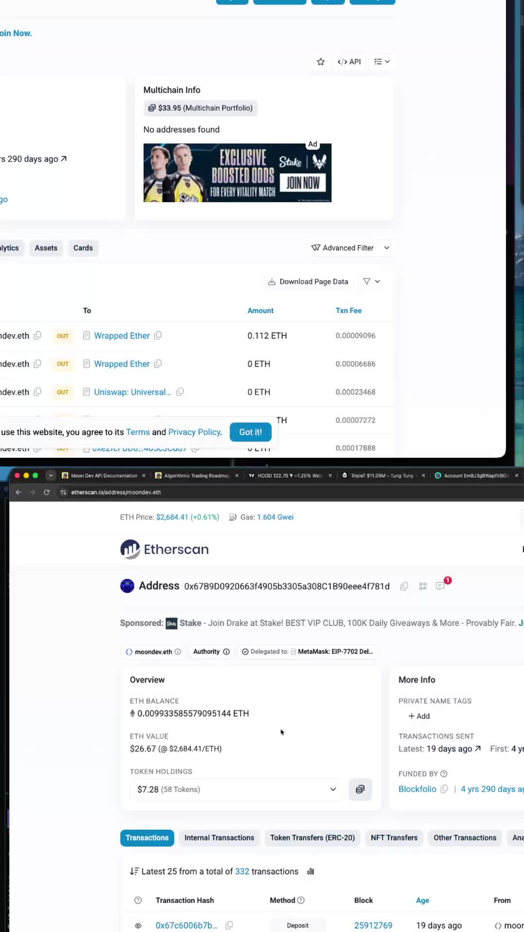524x932 pixels.
Task: Open the transactions chart icon next to 332 transactions
Action: tap(311, 872)
